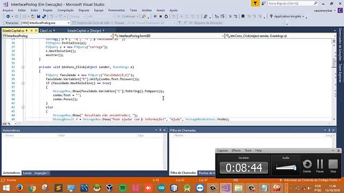The height and width of the screenshot is (193, 344).
Task: Toggle pin on the Automáticos panel
Action: tap(160, 130)
